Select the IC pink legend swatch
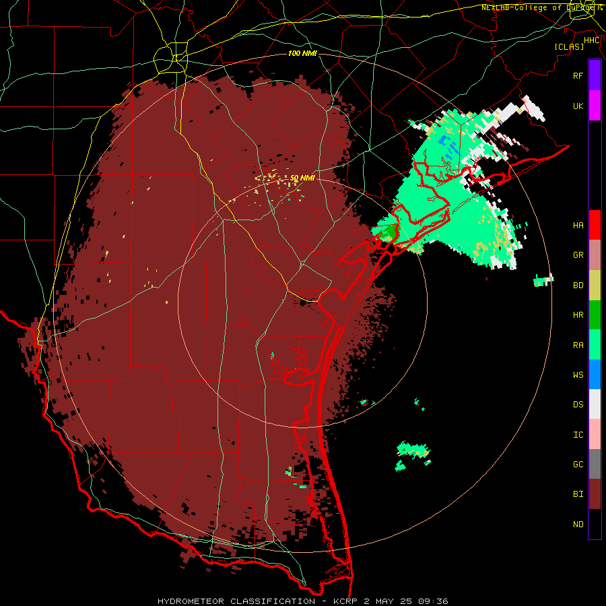Viewport: 606px width, 606px height. (595, 434)
